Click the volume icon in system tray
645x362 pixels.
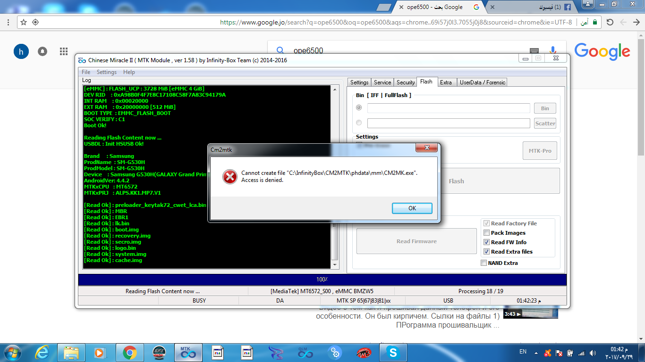pos(594,353)
